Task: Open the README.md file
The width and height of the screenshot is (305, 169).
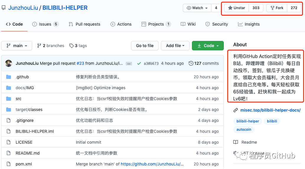Action: [27, 153]
